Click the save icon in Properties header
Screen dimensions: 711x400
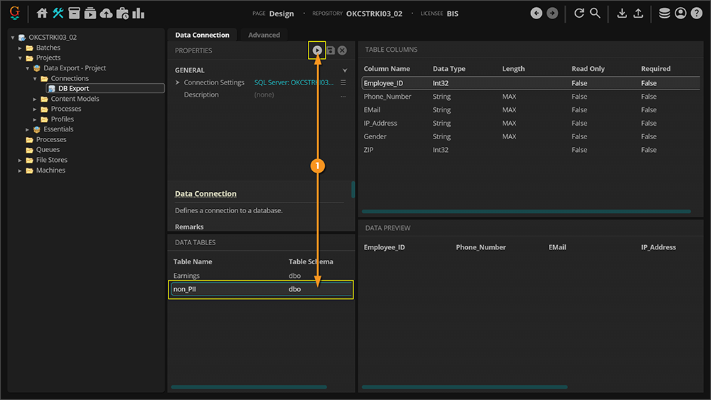pos(330,50)
